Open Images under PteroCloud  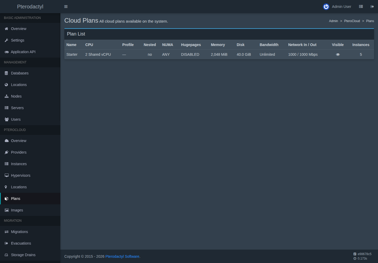point(30,210)
